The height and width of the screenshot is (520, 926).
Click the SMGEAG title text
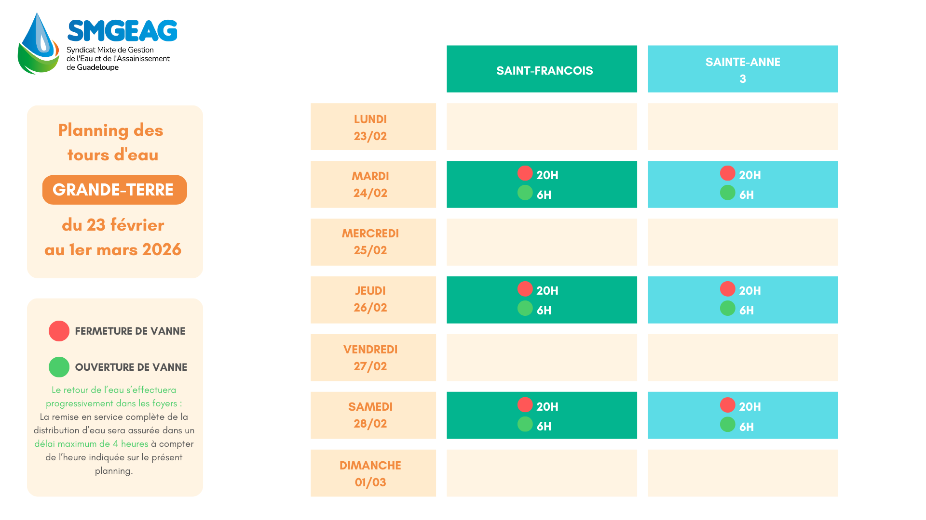(123, 31)
